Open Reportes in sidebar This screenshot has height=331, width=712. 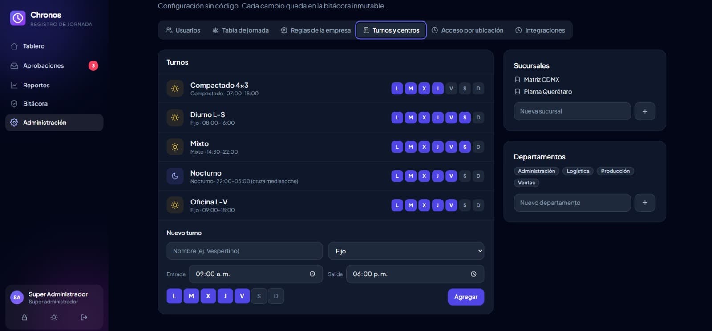54,85
